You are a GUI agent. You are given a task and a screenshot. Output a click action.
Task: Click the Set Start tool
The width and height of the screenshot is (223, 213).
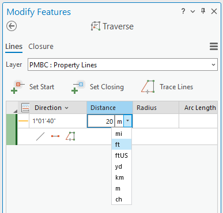click(32, 87)
